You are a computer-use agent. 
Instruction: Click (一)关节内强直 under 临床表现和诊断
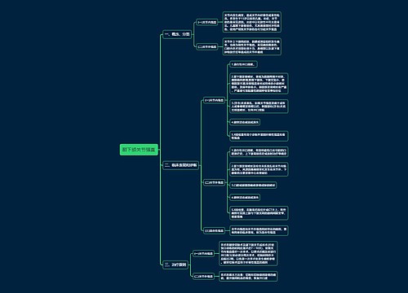point(214,100)
